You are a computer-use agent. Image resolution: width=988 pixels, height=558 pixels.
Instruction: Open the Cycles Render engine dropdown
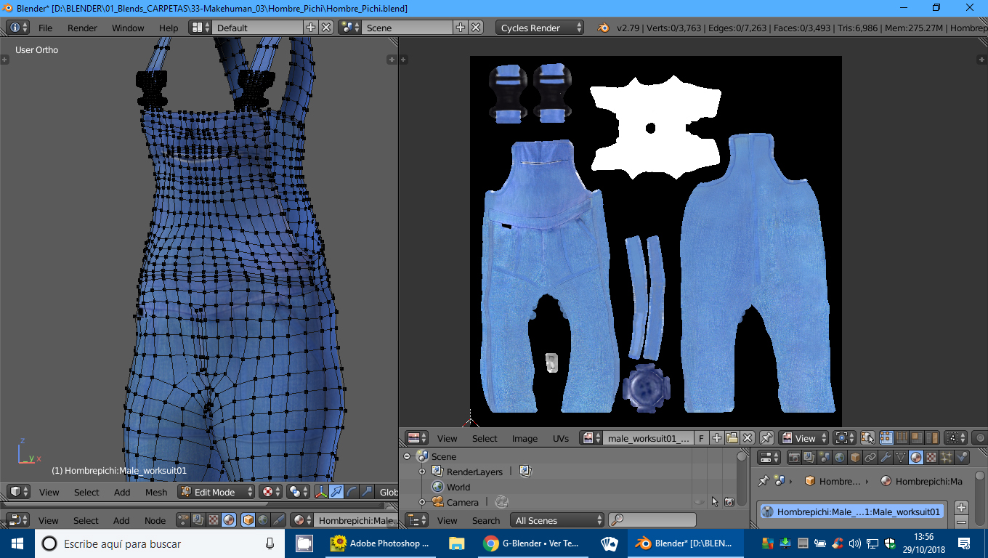coord(540,28)
